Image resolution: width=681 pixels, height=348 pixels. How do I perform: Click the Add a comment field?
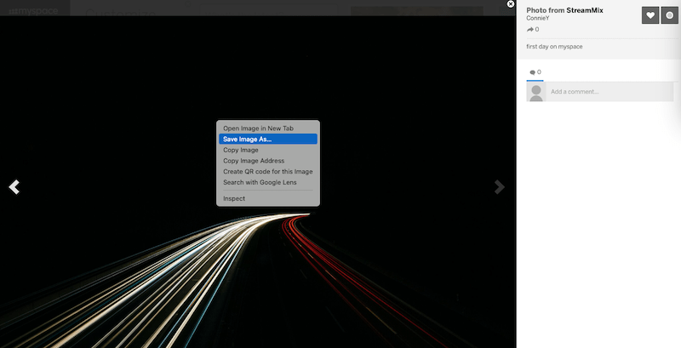(609, 92)
